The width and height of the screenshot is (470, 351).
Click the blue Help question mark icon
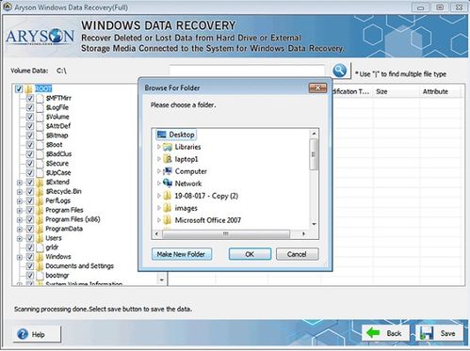pos(23,334)
